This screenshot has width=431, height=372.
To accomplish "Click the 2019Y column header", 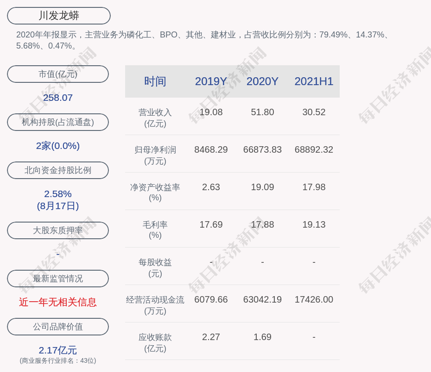I will [x=211, y=81].
